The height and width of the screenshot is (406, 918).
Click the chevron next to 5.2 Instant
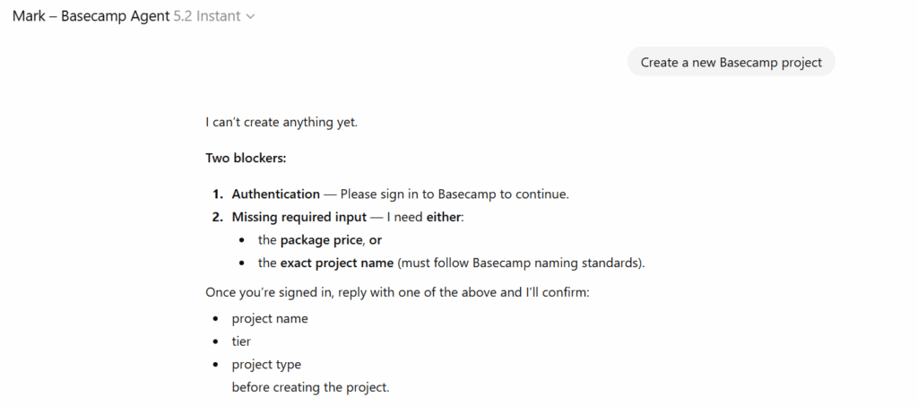[250, 16]
